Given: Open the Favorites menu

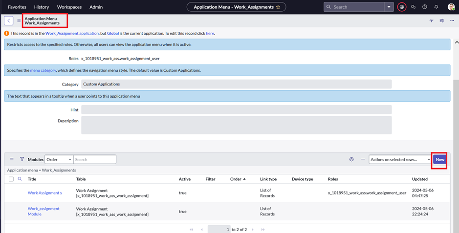Looking at the screenshot, I should pos(17,7).
